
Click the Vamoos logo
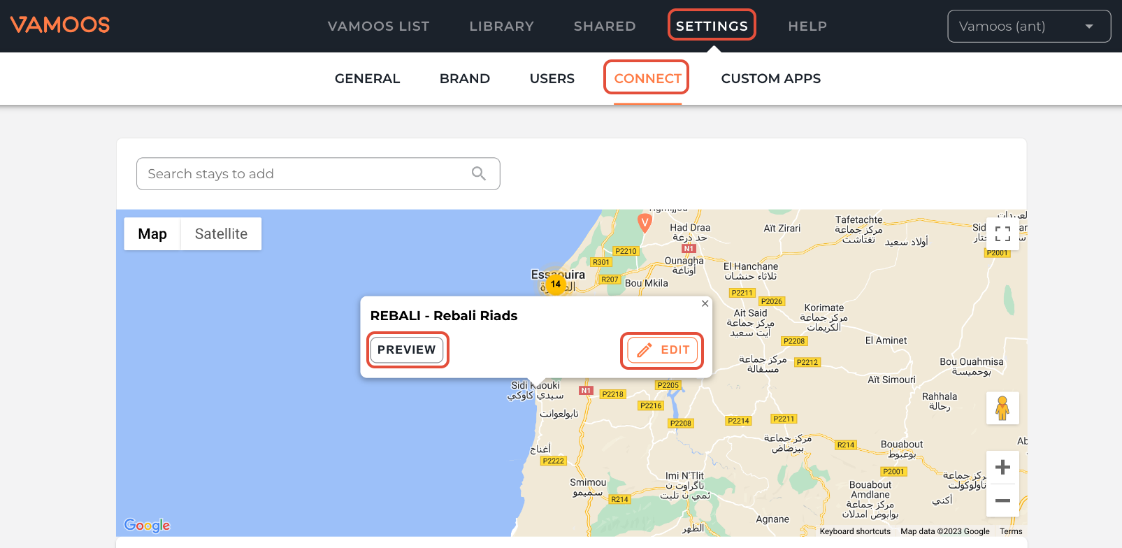click(x=60, y=25)
